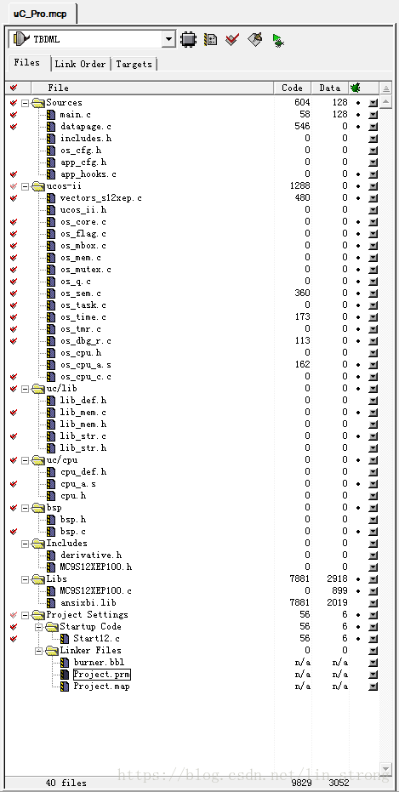Toggle the touch checkmark for main.c

click(14, 115)
